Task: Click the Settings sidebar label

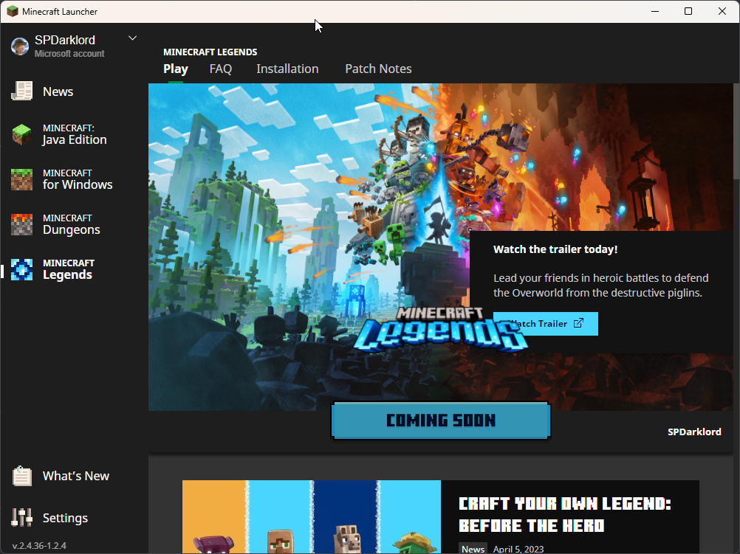Action: coord(65,518)
